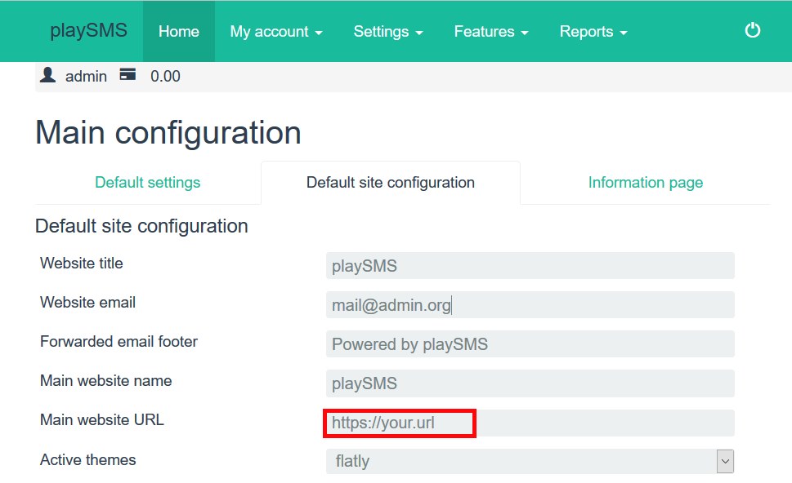Viewport: 792px width, 483px height.
Task: Click the admin user icon
Action: coord(48,75)
